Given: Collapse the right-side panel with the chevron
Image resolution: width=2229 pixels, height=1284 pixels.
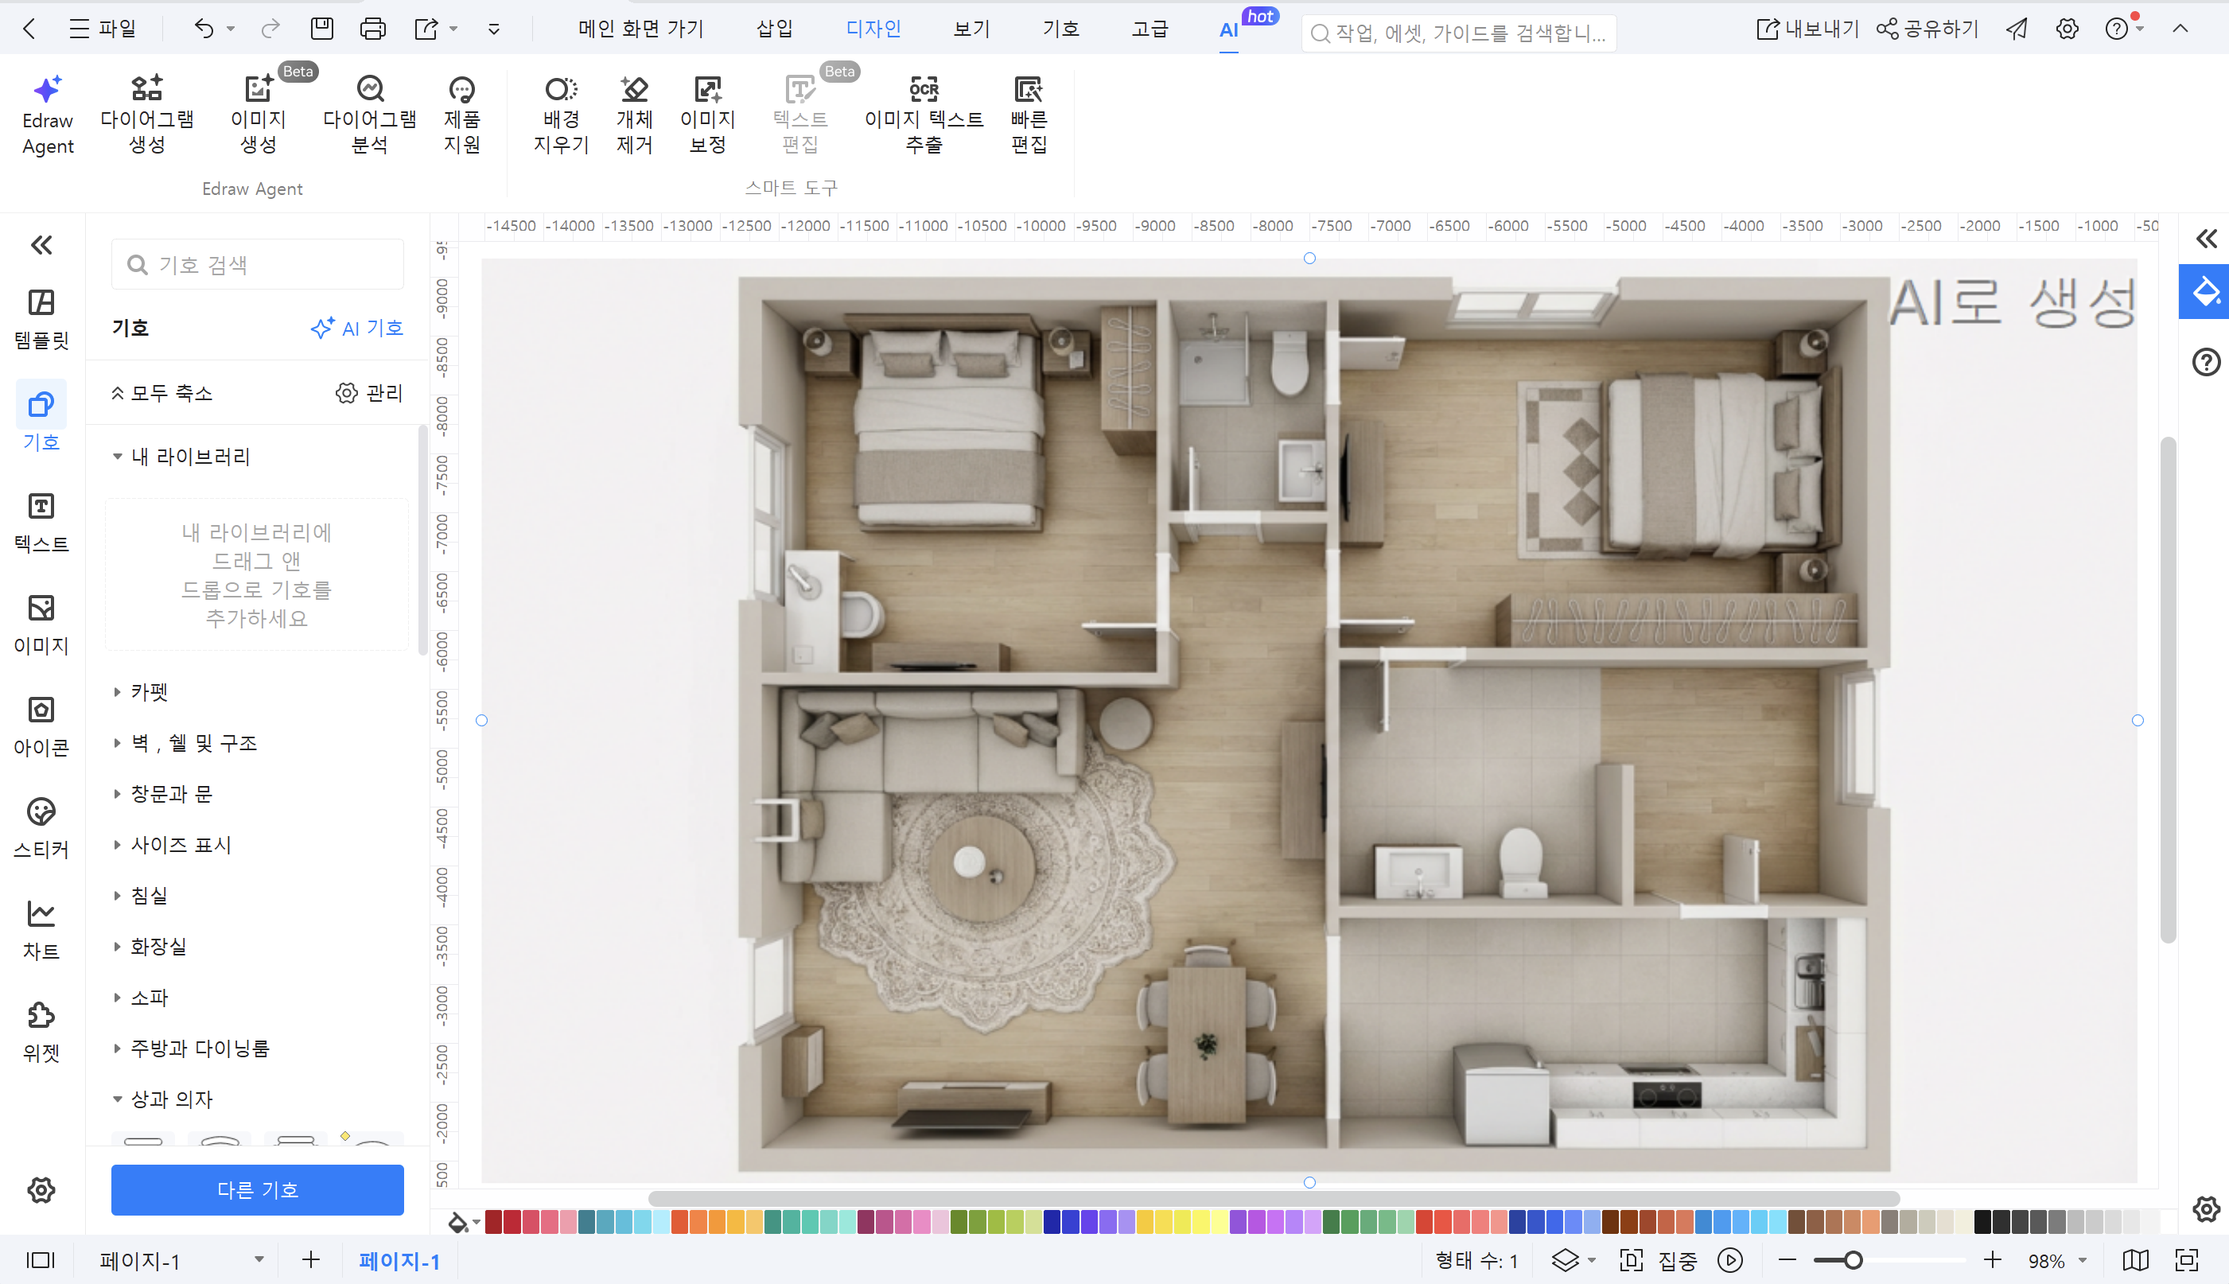Looking at the screenshot, I should pos(2208,238).
